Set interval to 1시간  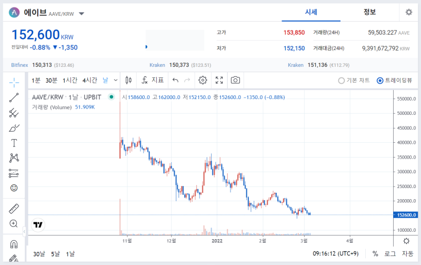point(70,80)
